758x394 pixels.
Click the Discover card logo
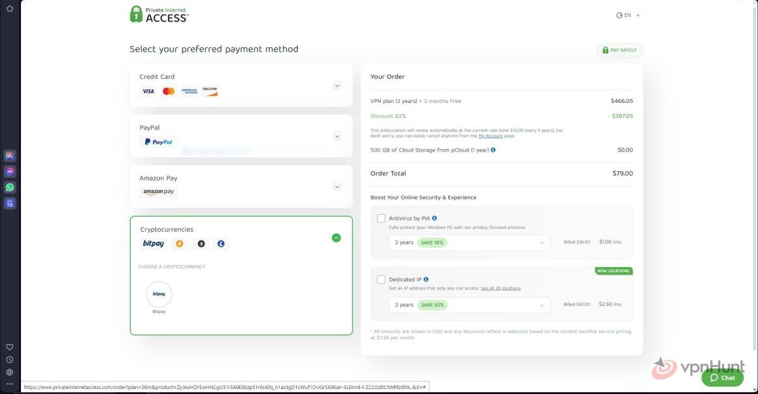(210, 92)
